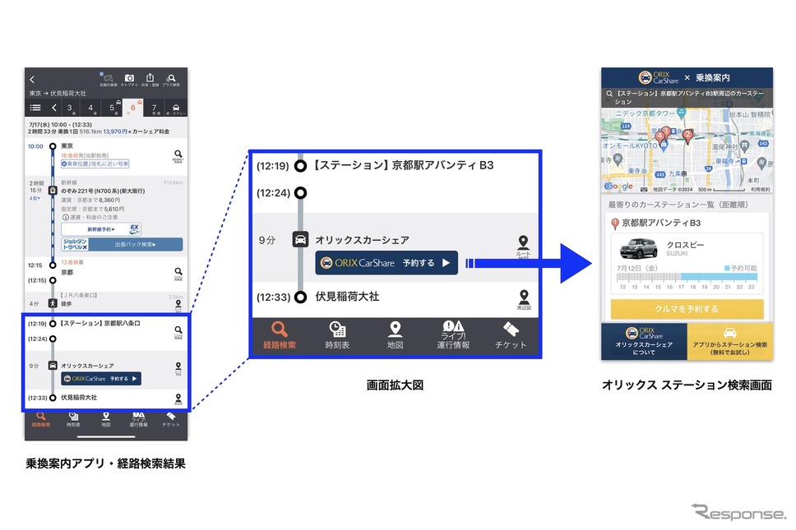
Task: Open route map pin for Orix car share segment
Action: [178, 367]
